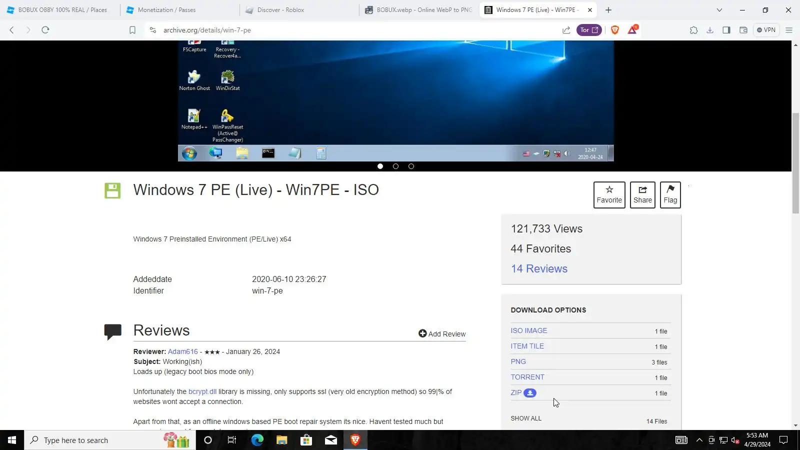View site information for archive.org
This screenshot has height=450, width=800.
pos(153,30)
